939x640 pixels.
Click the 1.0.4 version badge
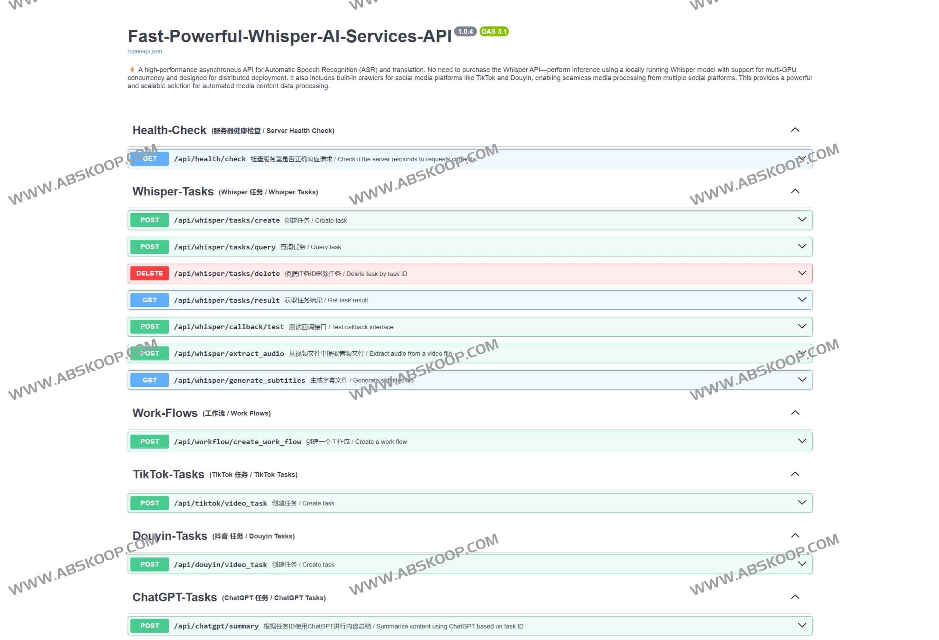click(x=465, y=32)
